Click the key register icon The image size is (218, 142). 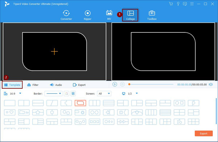pyautogui.click(x=178, y=4)
